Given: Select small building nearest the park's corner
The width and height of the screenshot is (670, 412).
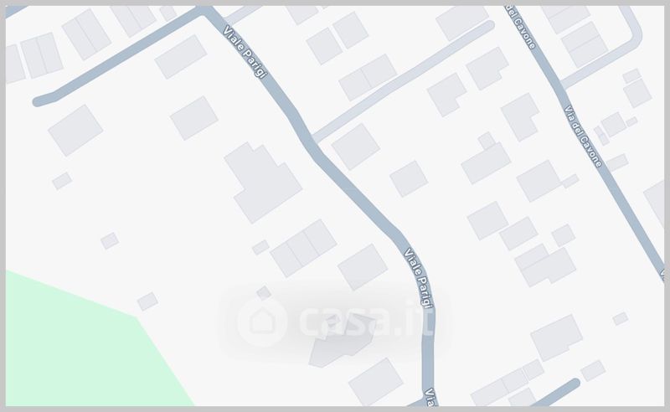Looking at the screenshot, I should click(147, 301).
